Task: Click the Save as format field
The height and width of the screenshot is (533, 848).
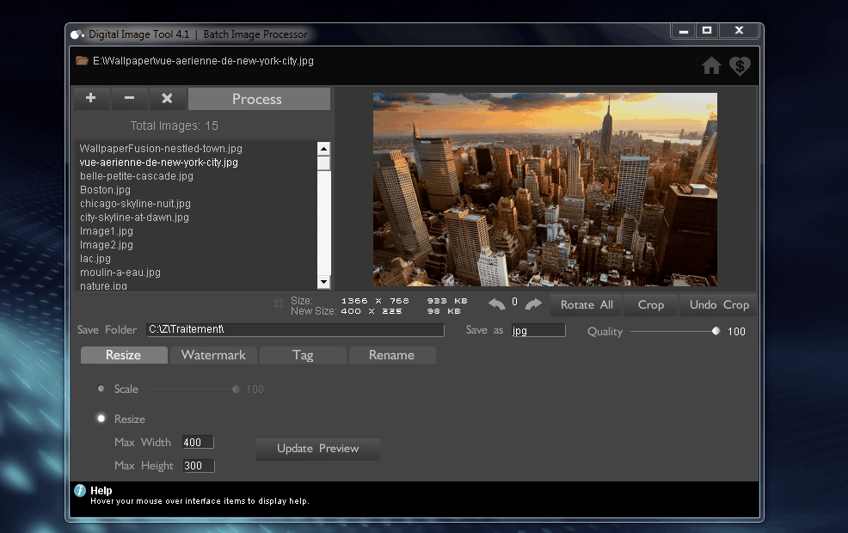Action: pos(538,330)
